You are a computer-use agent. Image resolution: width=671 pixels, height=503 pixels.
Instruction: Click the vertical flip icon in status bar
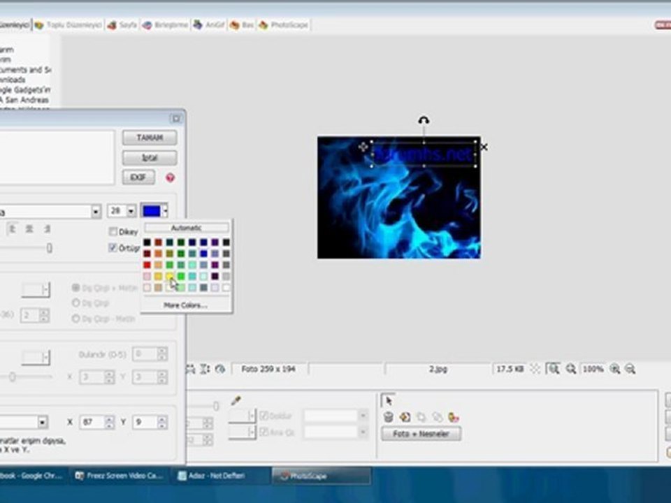(205, 369)
